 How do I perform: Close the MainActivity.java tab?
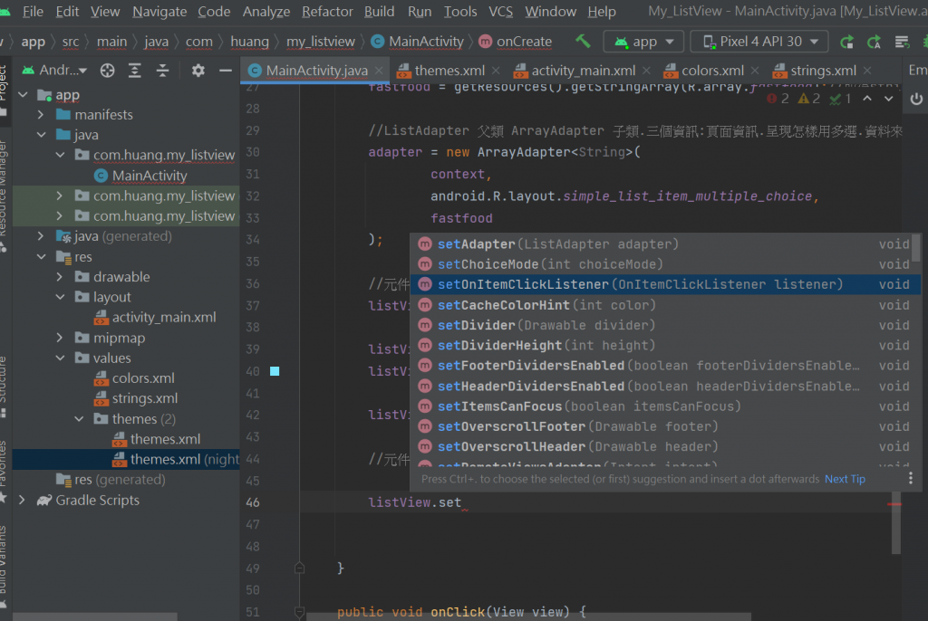[378, 71]
